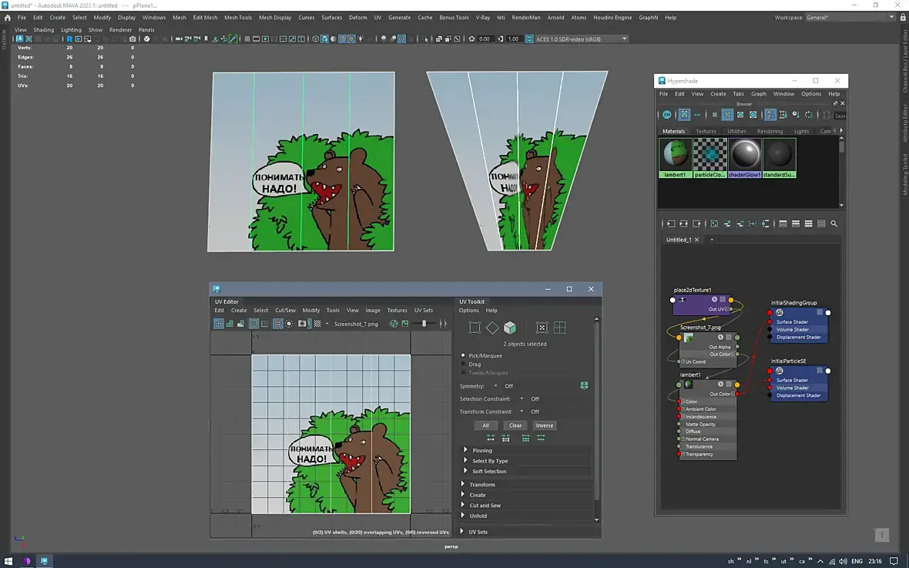This screenshot has height=568, width=909.
Task: Select the Pick/Marquee radio option
Action: tap(463, 355)
